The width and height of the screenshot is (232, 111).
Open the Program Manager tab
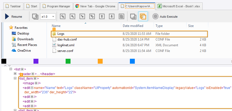pos(57,6)
